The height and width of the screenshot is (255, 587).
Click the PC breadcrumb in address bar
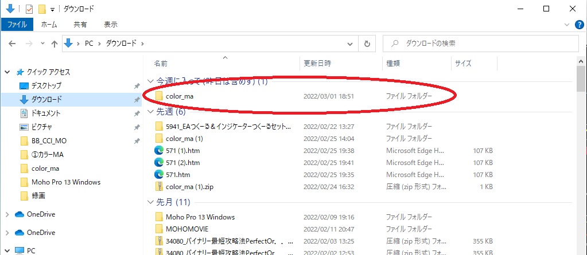[89, 44]
